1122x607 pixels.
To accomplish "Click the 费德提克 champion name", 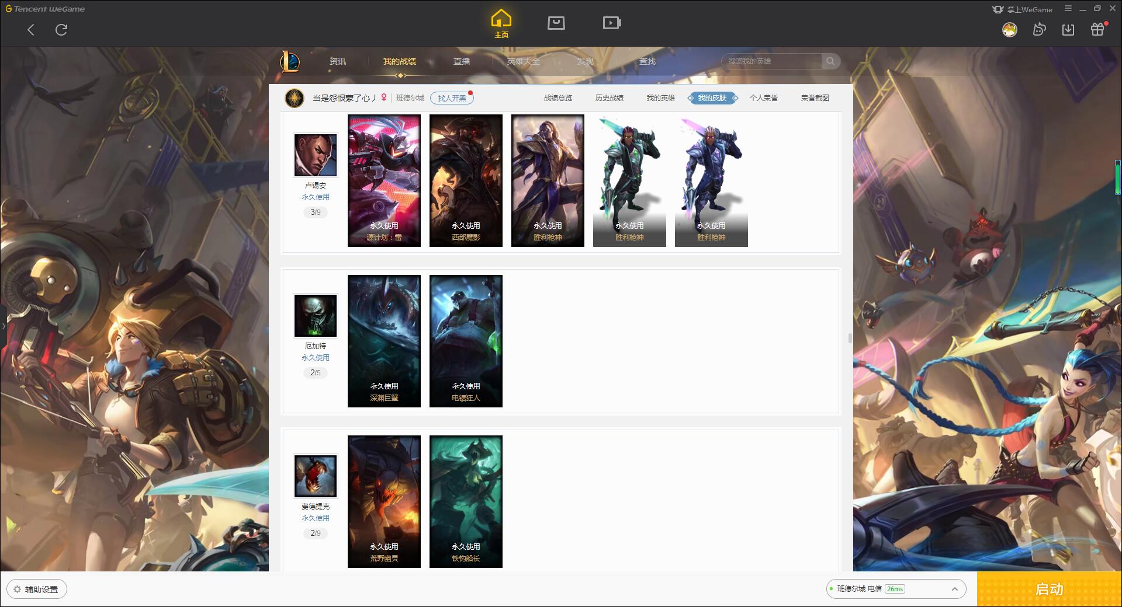I will tap(316, 507).
